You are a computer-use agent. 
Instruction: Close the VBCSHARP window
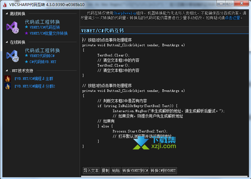tap(242, 3)
